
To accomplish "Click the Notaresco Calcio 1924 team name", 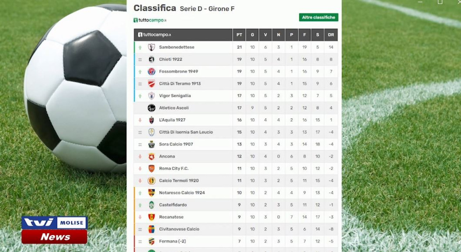I will [182, 193].
